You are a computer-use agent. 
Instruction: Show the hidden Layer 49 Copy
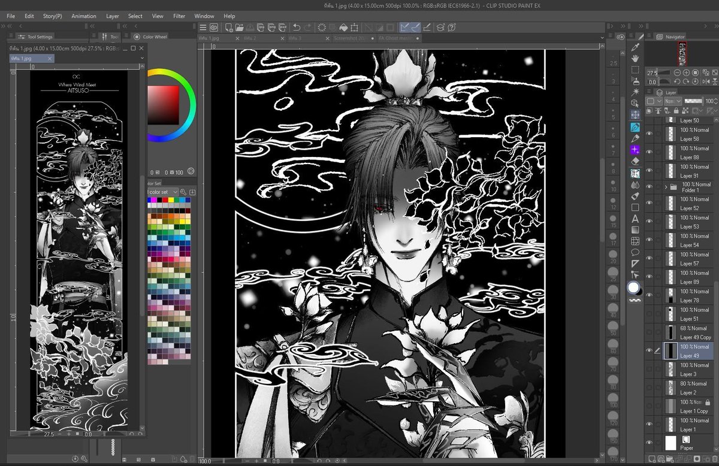click(649, 332)
